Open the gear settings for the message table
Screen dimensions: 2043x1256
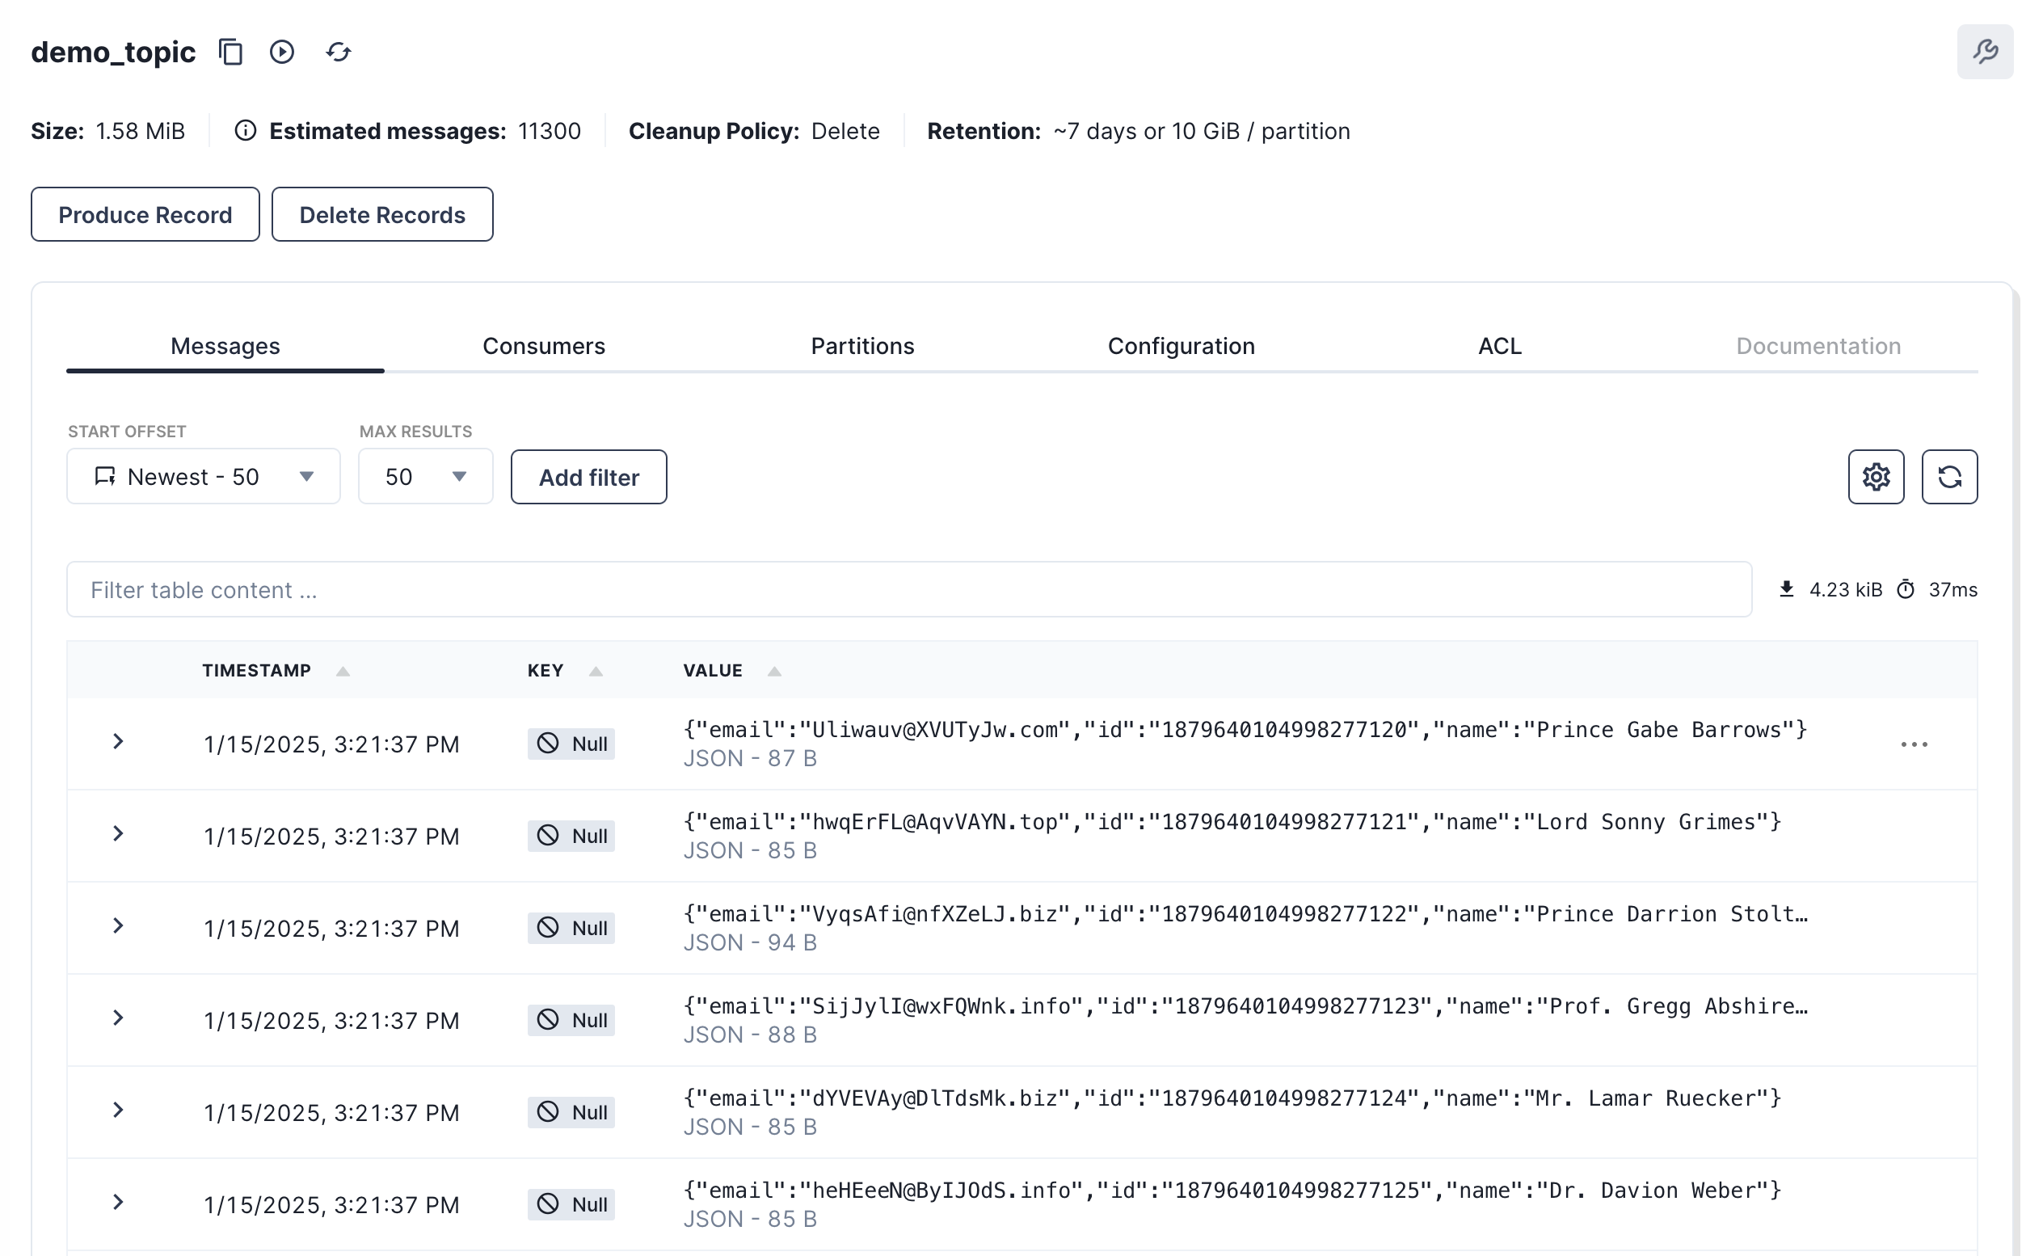tap(1875, 477)
